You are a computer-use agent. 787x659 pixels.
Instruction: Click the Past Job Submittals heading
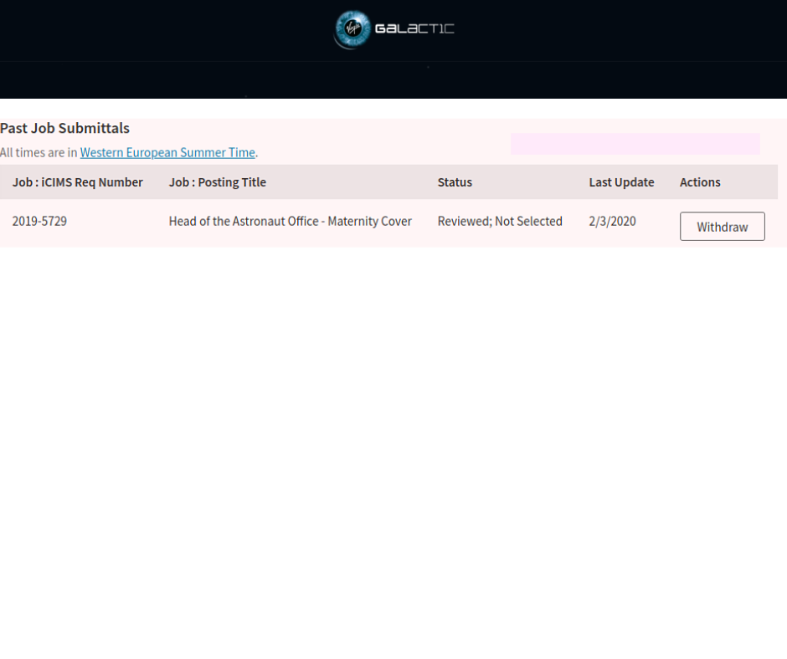point(64,129)
